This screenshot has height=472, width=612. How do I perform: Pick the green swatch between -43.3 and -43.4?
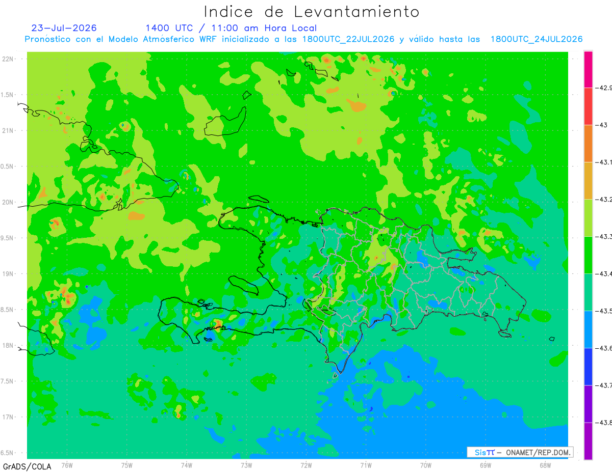(x=588, y=255)
